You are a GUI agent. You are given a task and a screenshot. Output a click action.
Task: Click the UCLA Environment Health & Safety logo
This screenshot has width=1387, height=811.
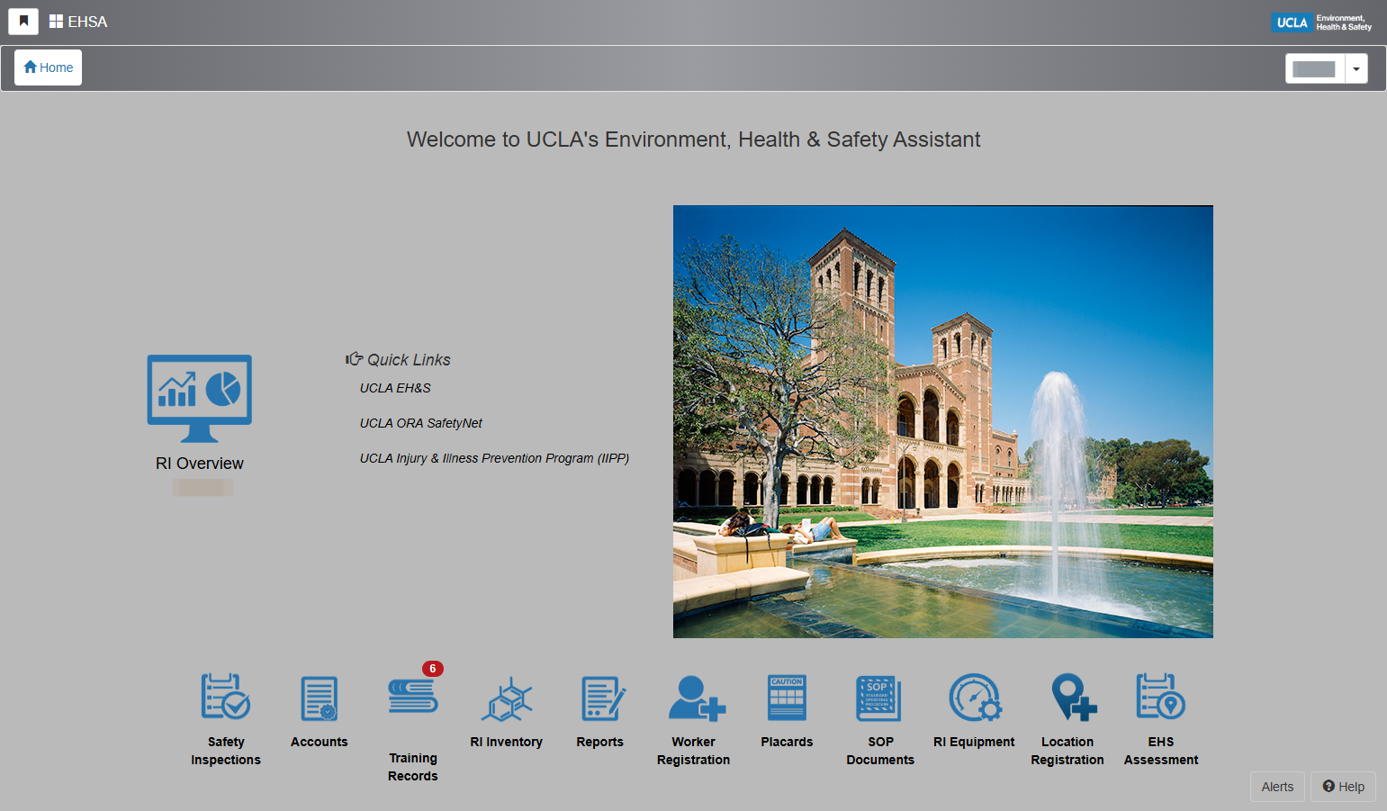pos(1322,23)
